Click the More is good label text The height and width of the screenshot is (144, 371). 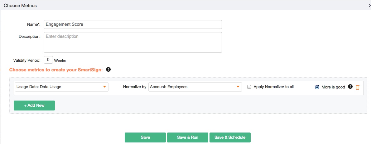tap(333, 87)
